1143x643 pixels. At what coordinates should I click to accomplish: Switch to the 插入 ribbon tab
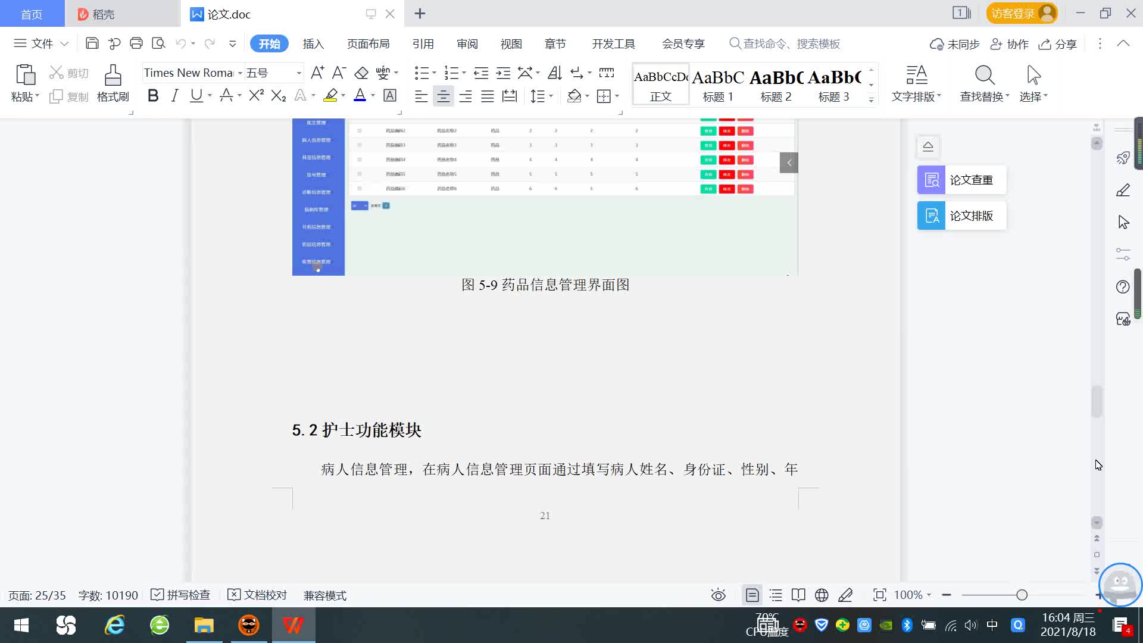click(x=313, y=43)
